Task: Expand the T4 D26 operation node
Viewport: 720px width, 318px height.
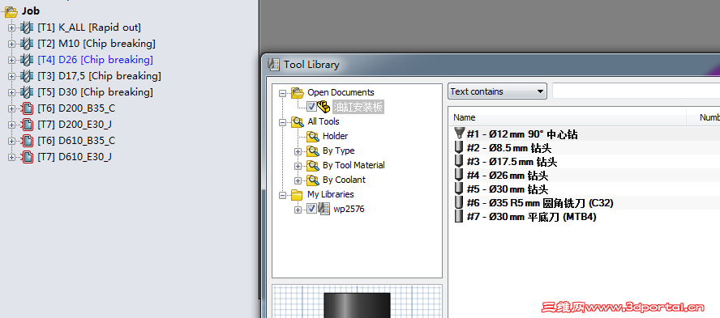Action: tap(11, 60)
